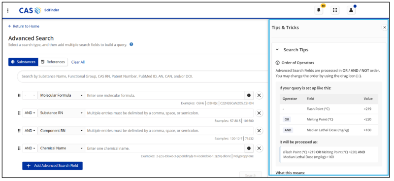Show info for the Molecular Formula field
The height and width of the screenshot is (181, 394).
click(249, 95)
